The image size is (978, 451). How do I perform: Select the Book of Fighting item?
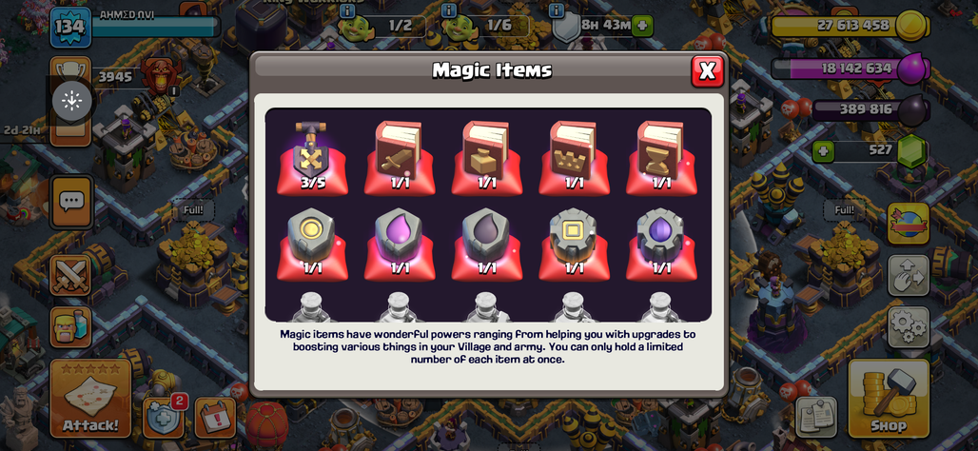pos(400,158)
